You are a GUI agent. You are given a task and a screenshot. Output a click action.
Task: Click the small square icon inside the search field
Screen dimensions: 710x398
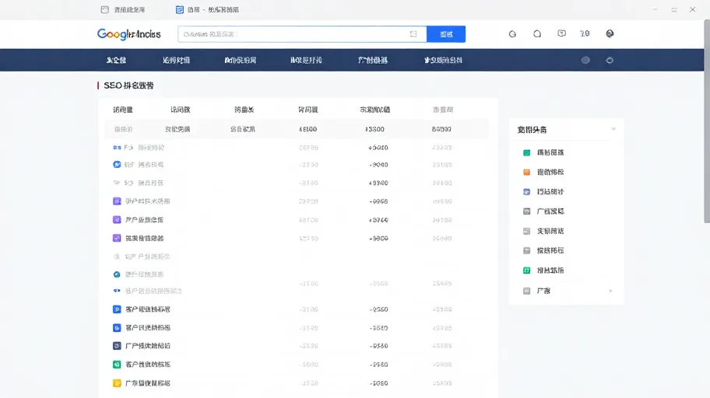413,34
